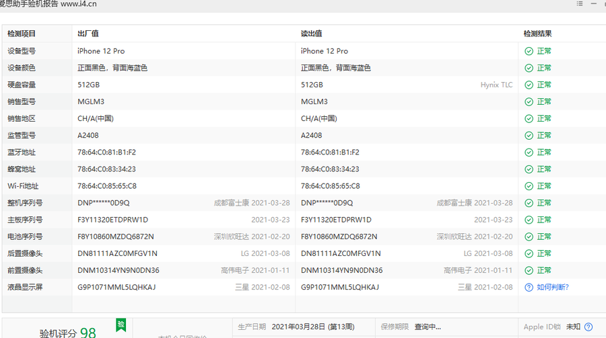This screenshot has height=338, width=606.
Task: Click factory value MGLM3
Action: pos(91,101)
